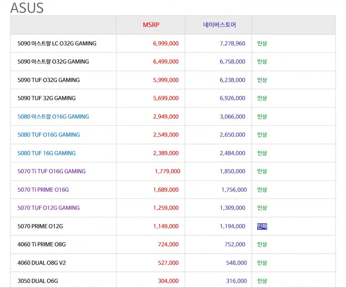
Task: Click store price 6,758,000
Action: pos(232,62)
